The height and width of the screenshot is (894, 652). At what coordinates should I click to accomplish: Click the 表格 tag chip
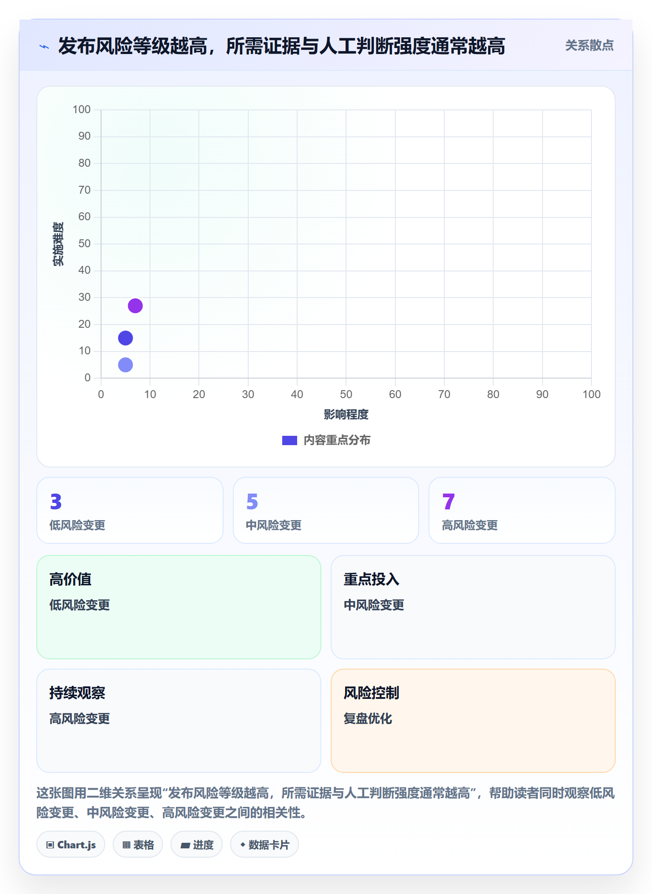(138, 845)
